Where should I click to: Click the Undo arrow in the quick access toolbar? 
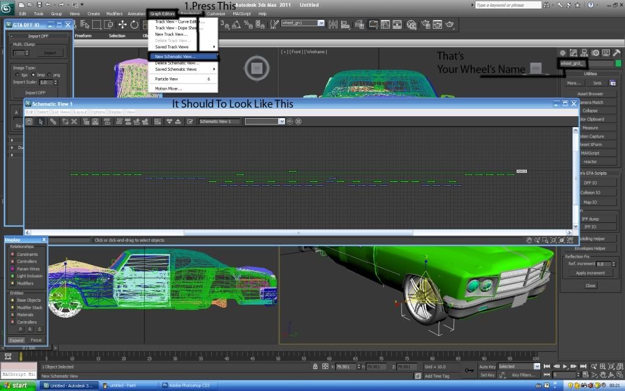[x=48, y=5]
